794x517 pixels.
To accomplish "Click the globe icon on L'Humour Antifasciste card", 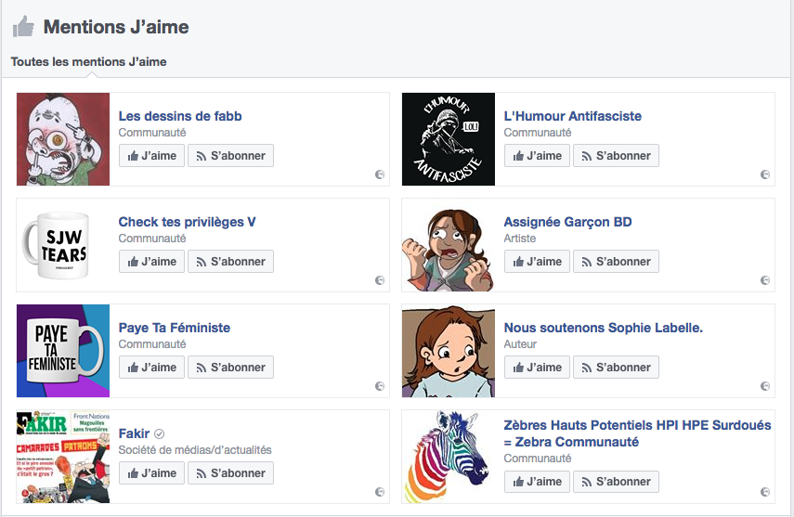I will pos(765,174).
